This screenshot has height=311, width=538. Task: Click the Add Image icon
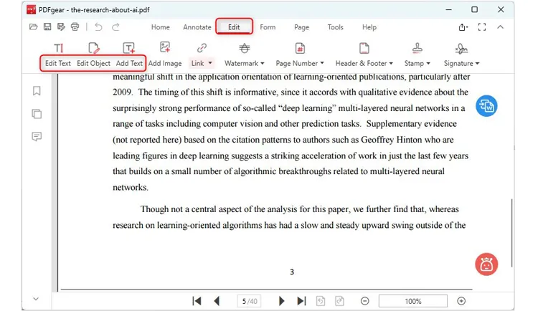point(165,47)
